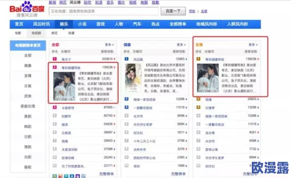Switch to the 热点 tab
291x178 pixels.
coord(155,24)
